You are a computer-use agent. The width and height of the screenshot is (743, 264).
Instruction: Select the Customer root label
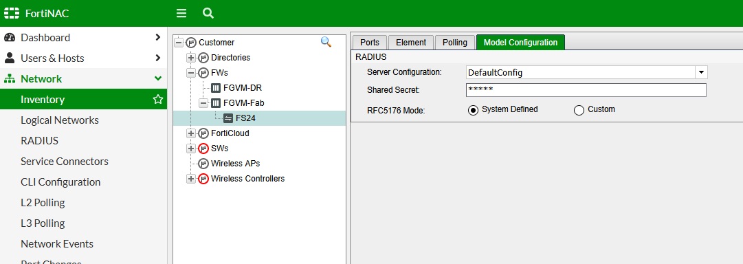(217, 42)
